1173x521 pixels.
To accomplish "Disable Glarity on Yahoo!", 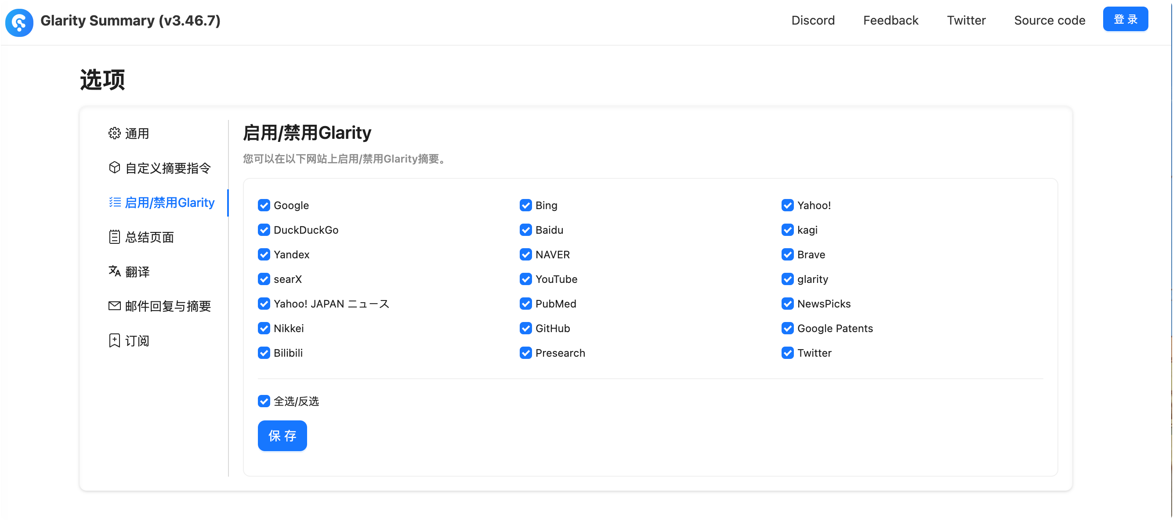I will 787,206.
